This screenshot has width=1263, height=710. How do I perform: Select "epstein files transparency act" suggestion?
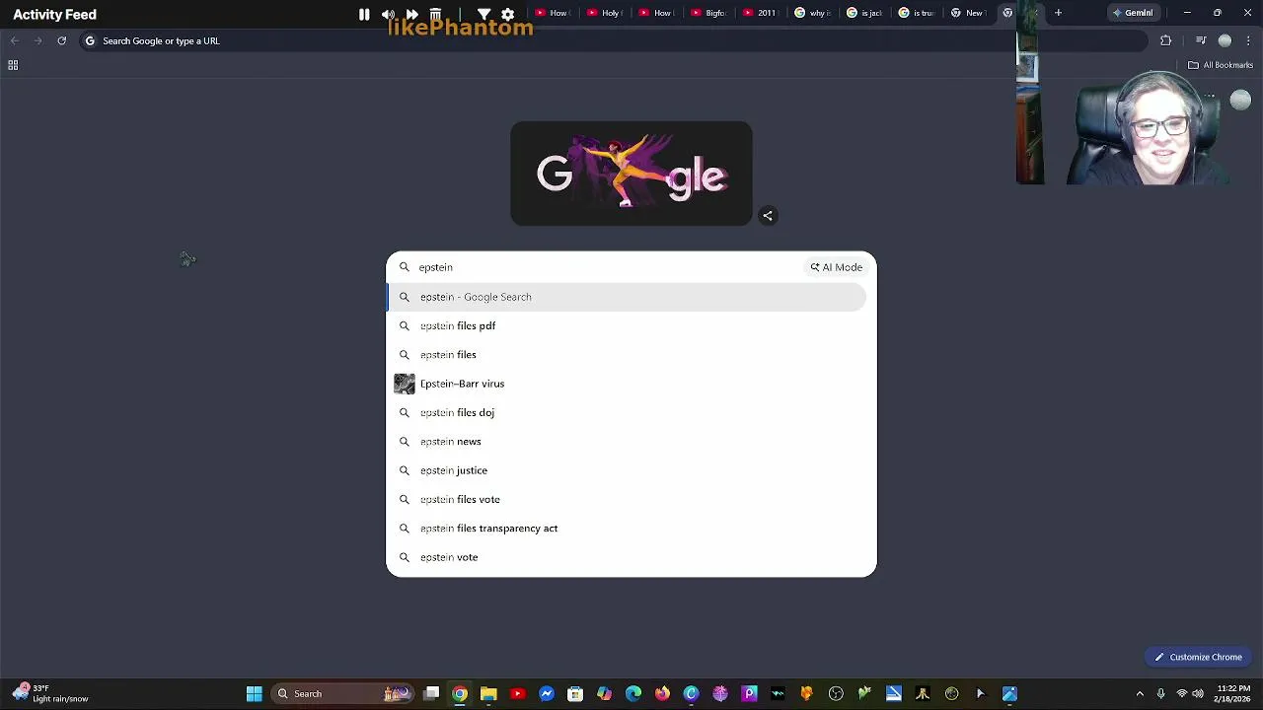click(628, 529)
